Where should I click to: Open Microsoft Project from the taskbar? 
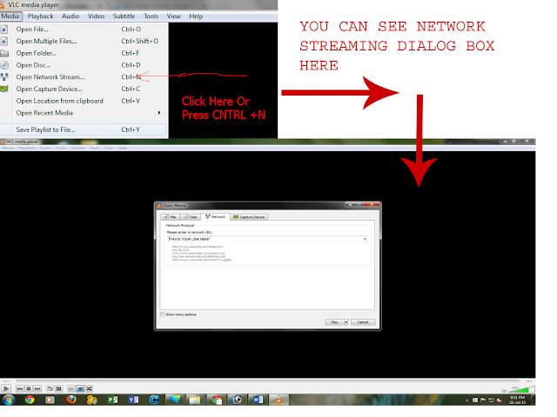[x=112, y=400]
